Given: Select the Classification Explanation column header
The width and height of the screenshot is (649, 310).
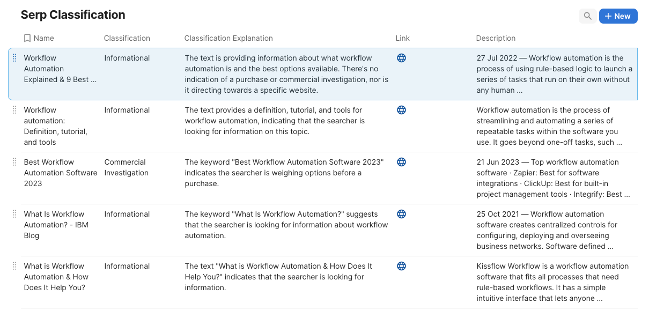Looking at the screenshot, I should point(228,38).
